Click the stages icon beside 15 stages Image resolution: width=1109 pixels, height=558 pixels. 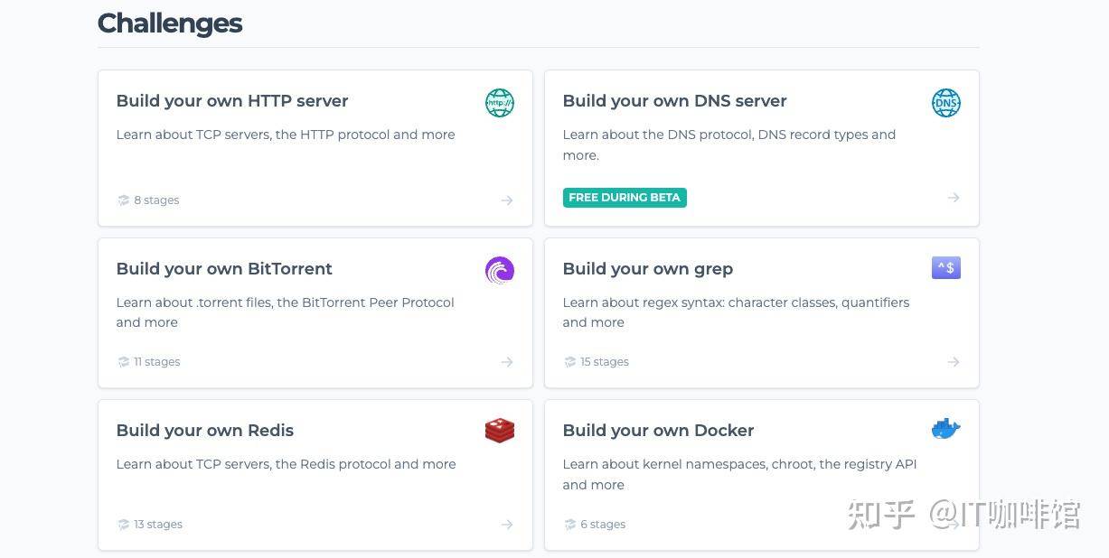pyautogui.click(x=569, y=362)
